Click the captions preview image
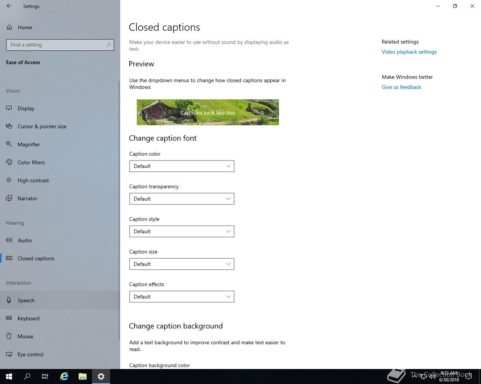The image size is (481, 384). [208, 112]
